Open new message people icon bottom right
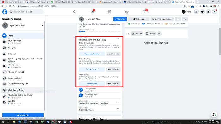Viewport: 221px width, 124px height. (214, 114)
